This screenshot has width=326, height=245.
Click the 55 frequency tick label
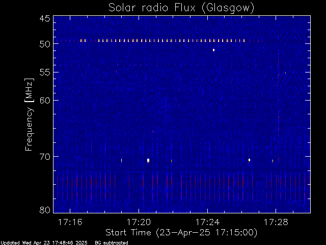point(45,72)
